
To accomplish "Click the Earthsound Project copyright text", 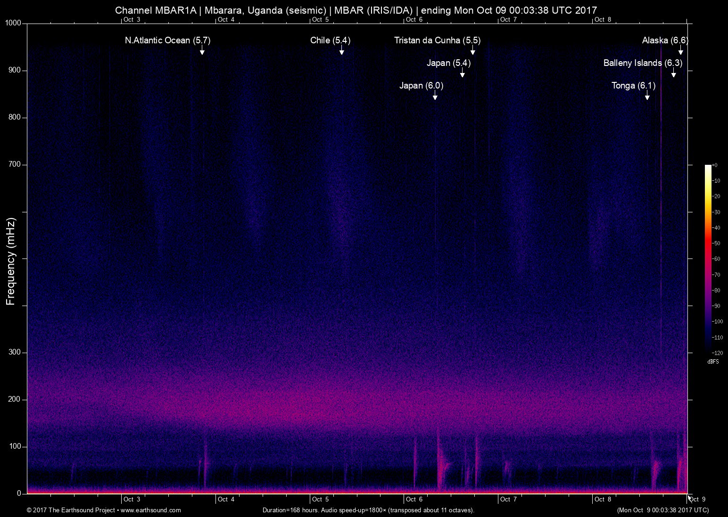I will tap(71, 510).
